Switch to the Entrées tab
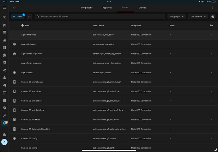Screen dimensions: 218x152 point(142,8)
